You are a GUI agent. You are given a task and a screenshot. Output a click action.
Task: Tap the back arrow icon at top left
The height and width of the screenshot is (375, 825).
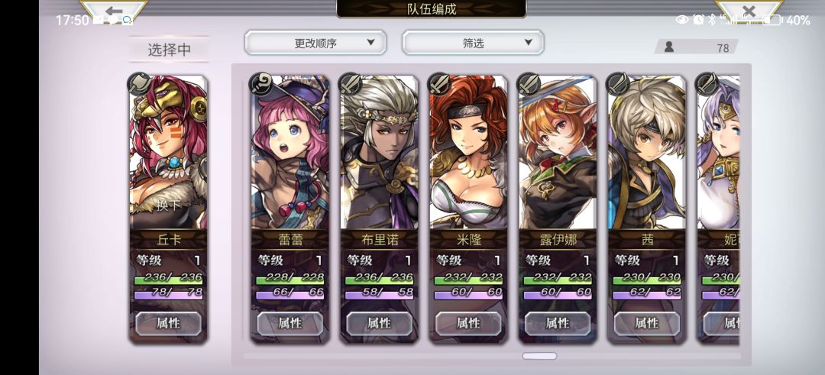114,11
